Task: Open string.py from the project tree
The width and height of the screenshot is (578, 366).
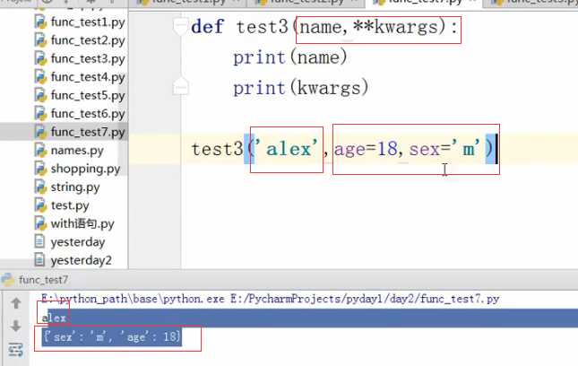Action: coord(74,187)
